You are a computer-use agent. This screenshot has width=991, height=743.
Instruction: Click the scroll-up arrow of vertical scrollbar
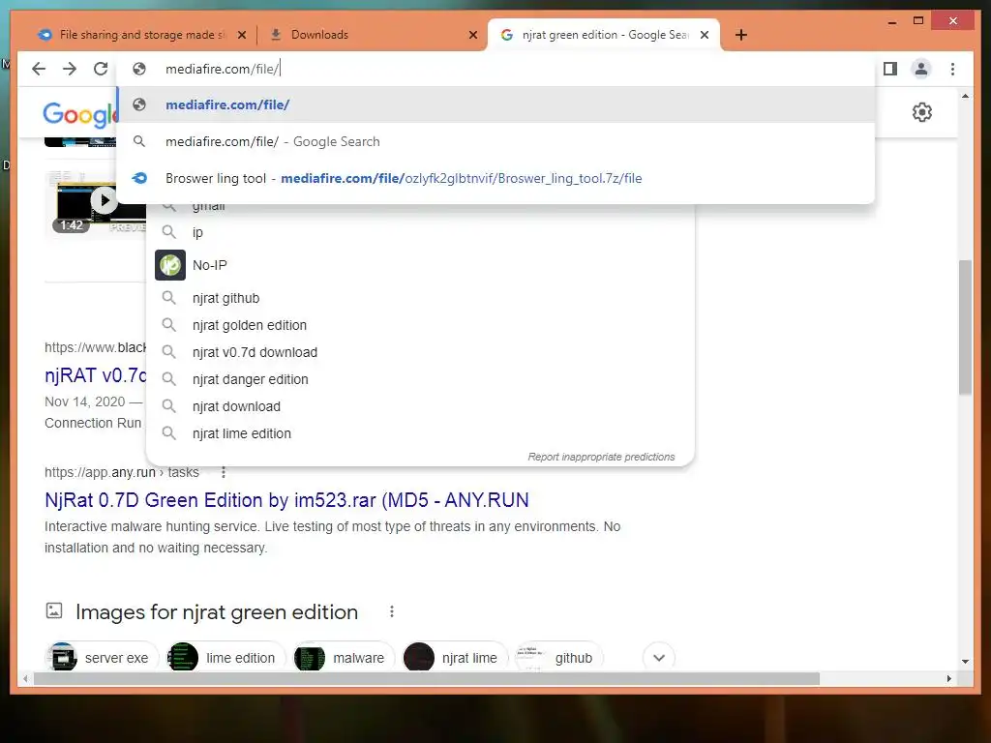965,97
